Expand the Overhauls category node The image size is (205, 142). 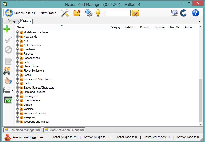17,49
